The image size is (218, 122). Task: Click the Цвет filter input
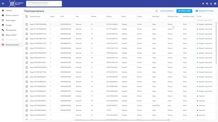click(x=82, y=20)
